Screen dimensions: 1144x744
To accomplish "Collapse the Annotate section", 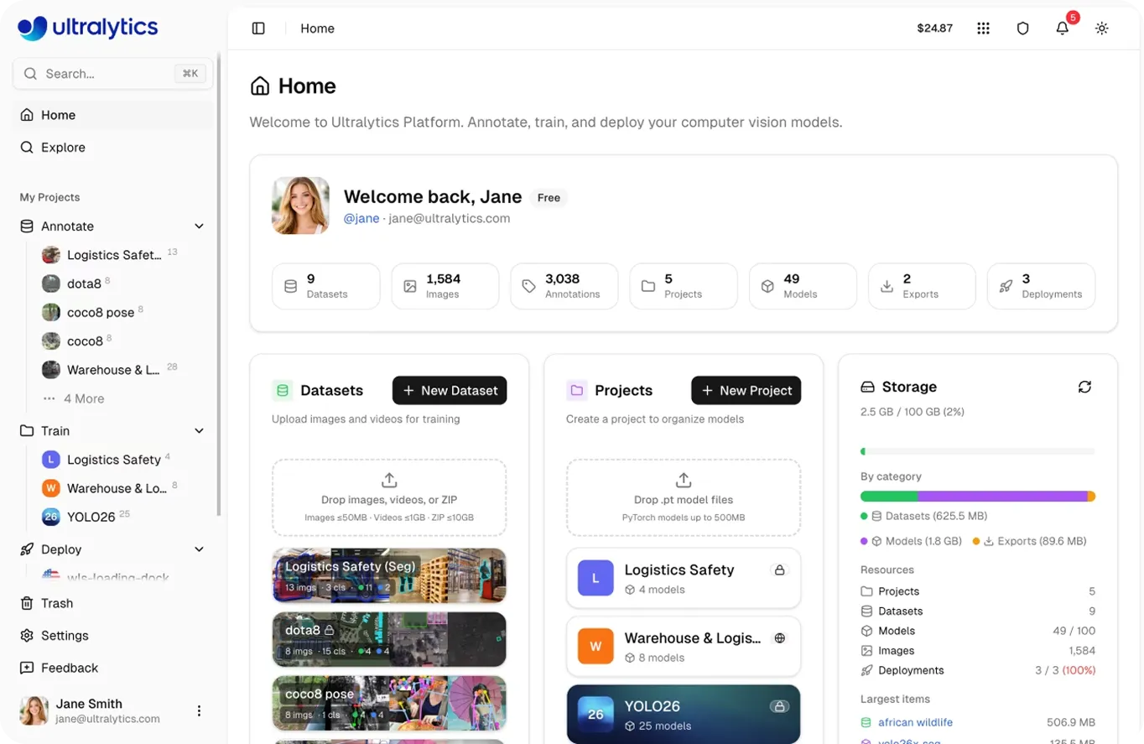I will 200,226.
